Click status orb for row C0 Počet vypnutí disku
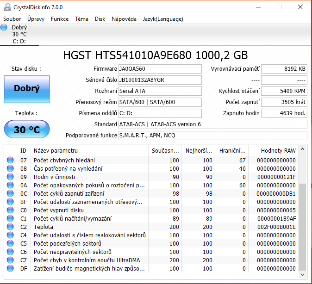This screenshot has height=284, width=312. click(x=10, y=210)
